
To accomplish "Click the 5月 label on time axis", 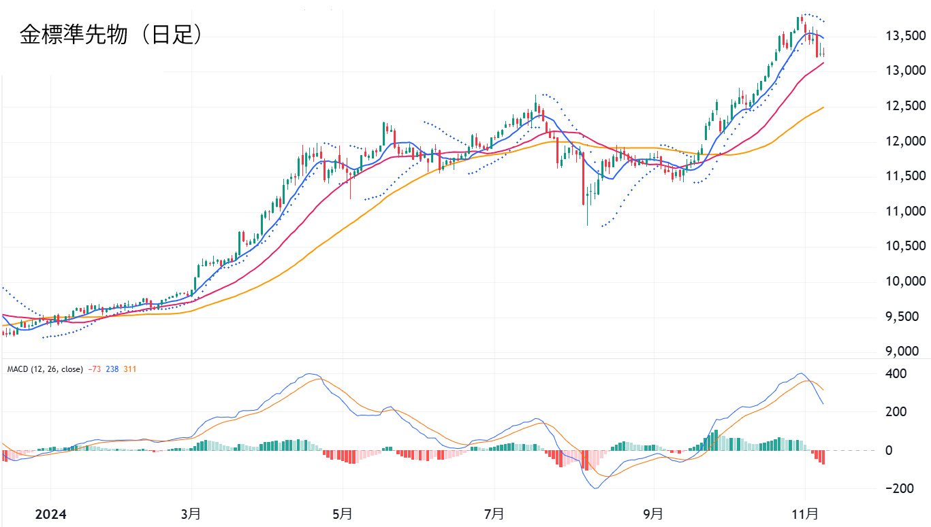I will point(343,513).
